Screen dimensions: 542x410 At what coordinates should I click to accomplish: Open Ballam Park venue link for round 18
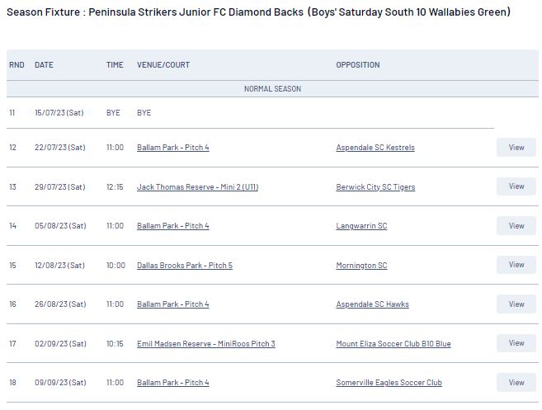[x=173, y=383]
